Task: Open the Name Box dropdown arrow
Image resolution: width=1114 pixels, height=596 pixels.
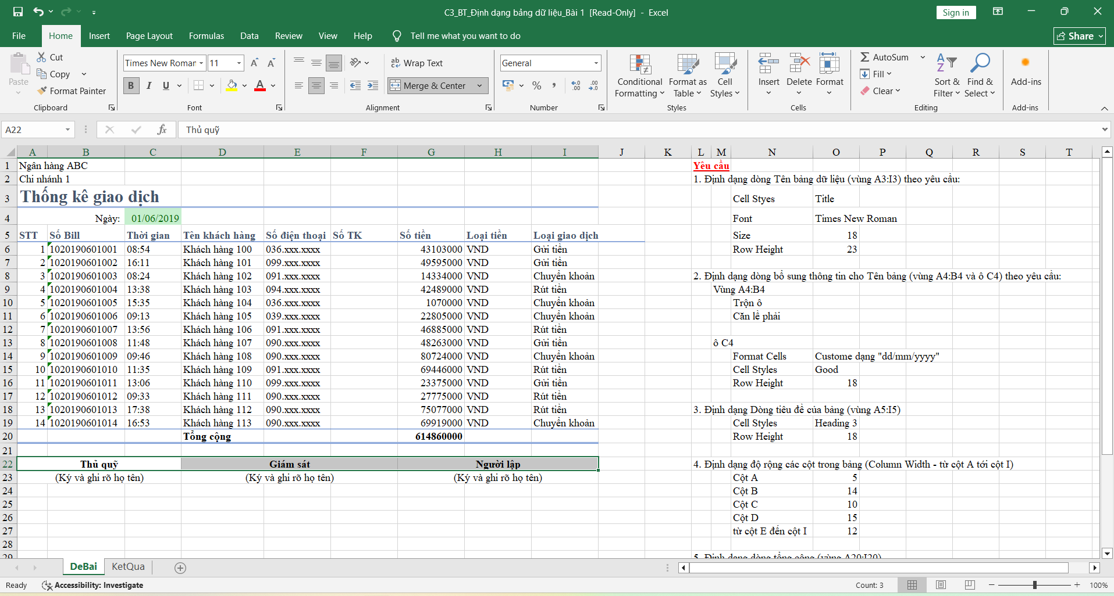Action: 67,130
